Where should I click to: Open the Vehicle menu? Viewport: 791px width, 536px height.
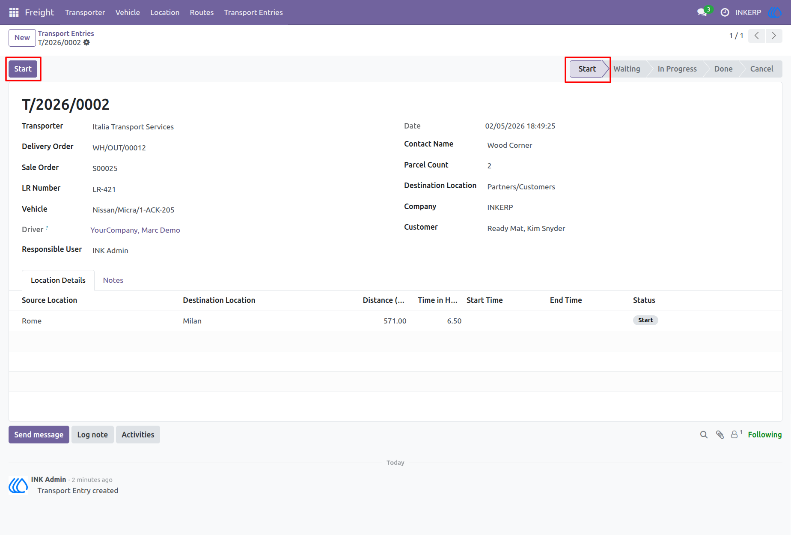(x=128, y=12)
